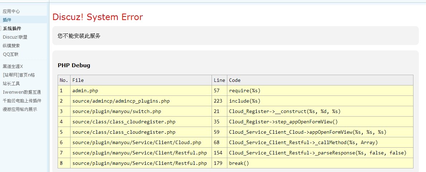This screenshot has height=172, width=426.
Task: Select class_cloudregister.php cell in row 4
Action: click(x=141, y=122)
